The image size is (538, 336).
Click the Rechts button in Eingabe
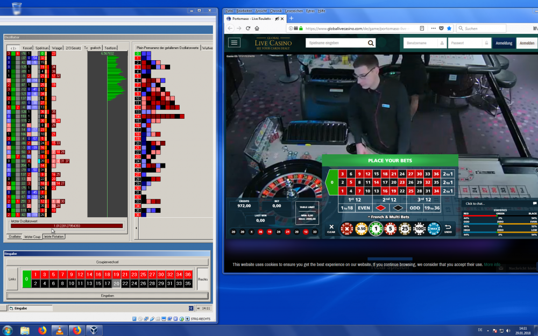point(202,279)
